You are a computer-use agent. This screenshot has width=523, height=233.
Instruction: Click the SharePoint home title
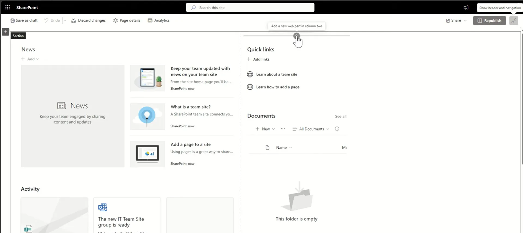27,7
